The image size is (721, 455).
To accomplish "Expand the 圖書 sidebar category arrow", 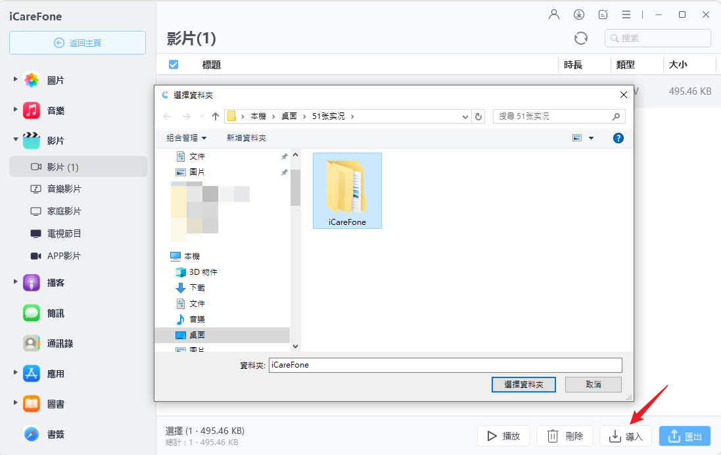I will [x=15, y=402].
